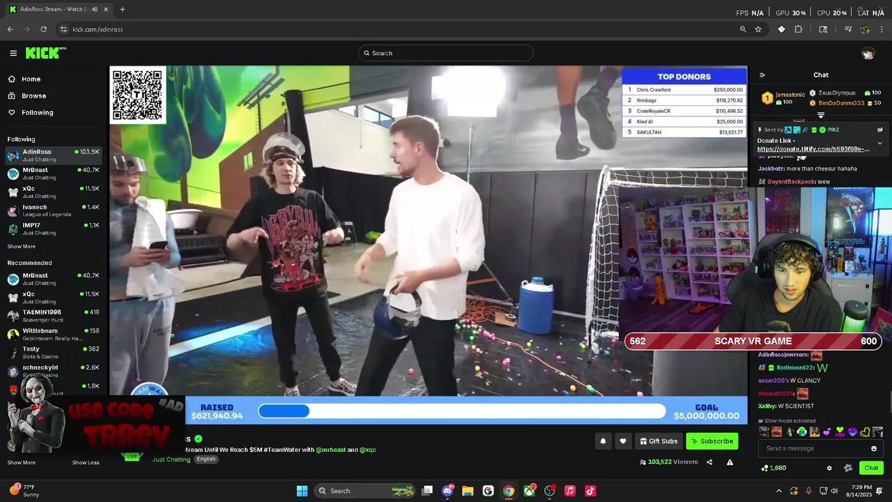Open schneckyirl in Recommended list

[x=54, y=370]
